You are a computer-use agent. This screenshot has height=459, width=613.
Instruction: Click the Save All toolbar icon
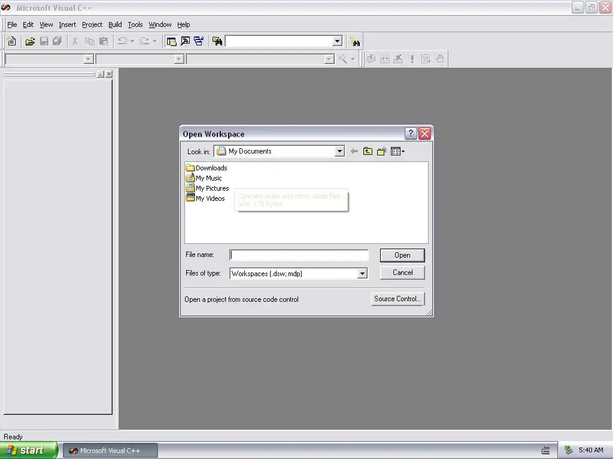(x=57, y=41)
